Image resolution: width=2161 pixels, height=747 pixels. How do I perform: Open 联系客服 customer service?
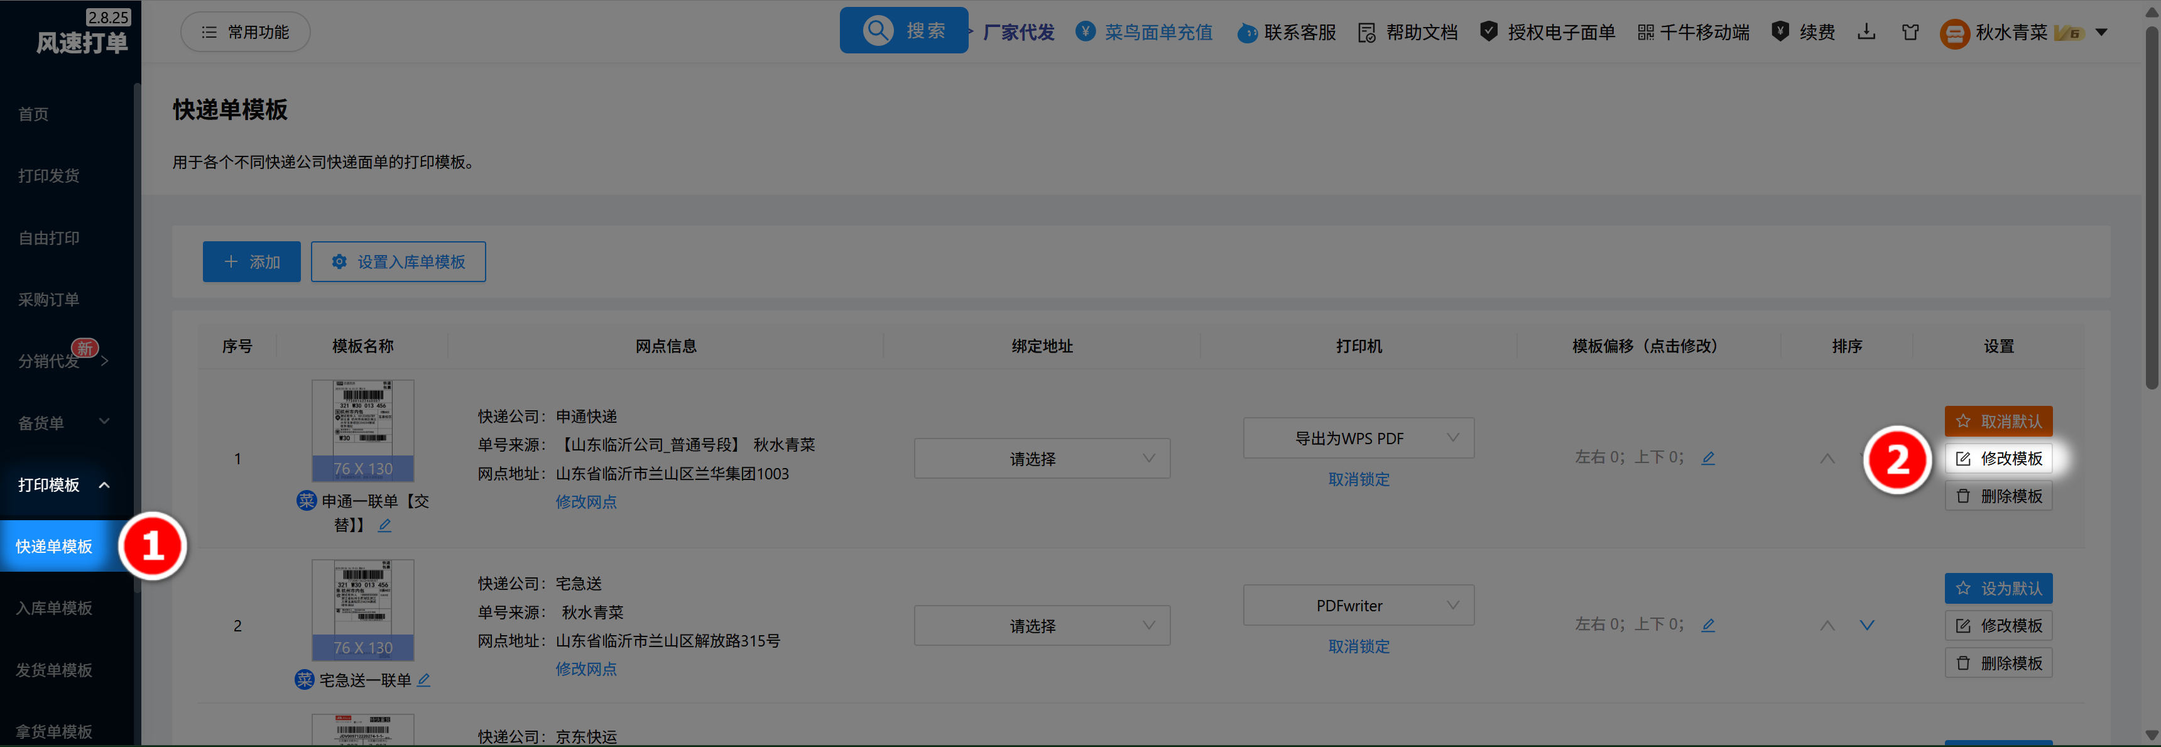click(1287, 32)
